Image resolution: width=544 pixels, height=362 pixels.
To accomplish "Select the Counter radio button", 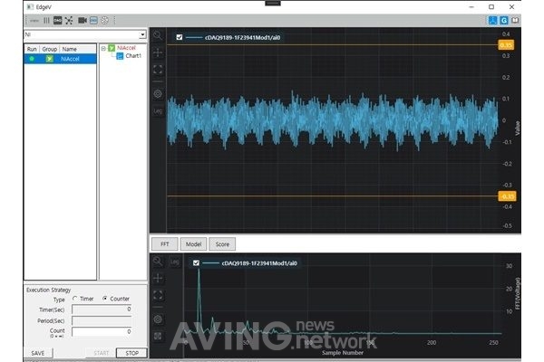I will (105, 299).
